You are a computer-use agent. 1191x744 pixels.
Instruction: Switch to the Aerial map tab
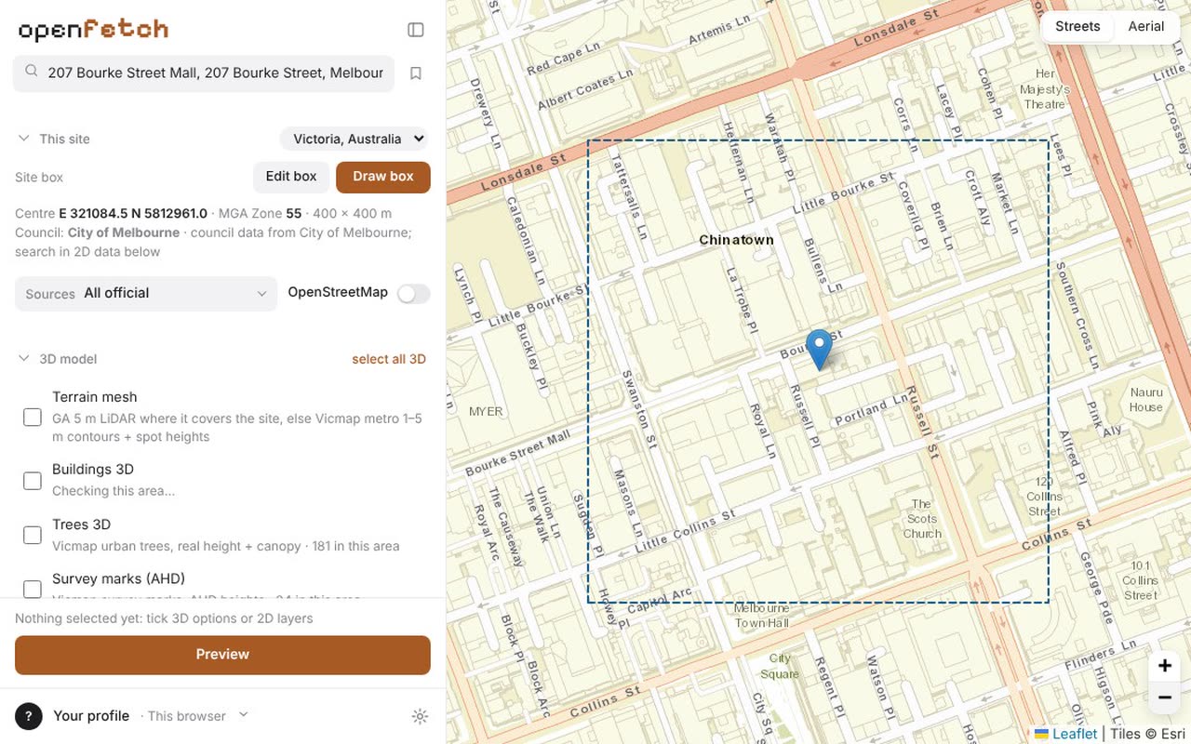tap(1146, 26)
